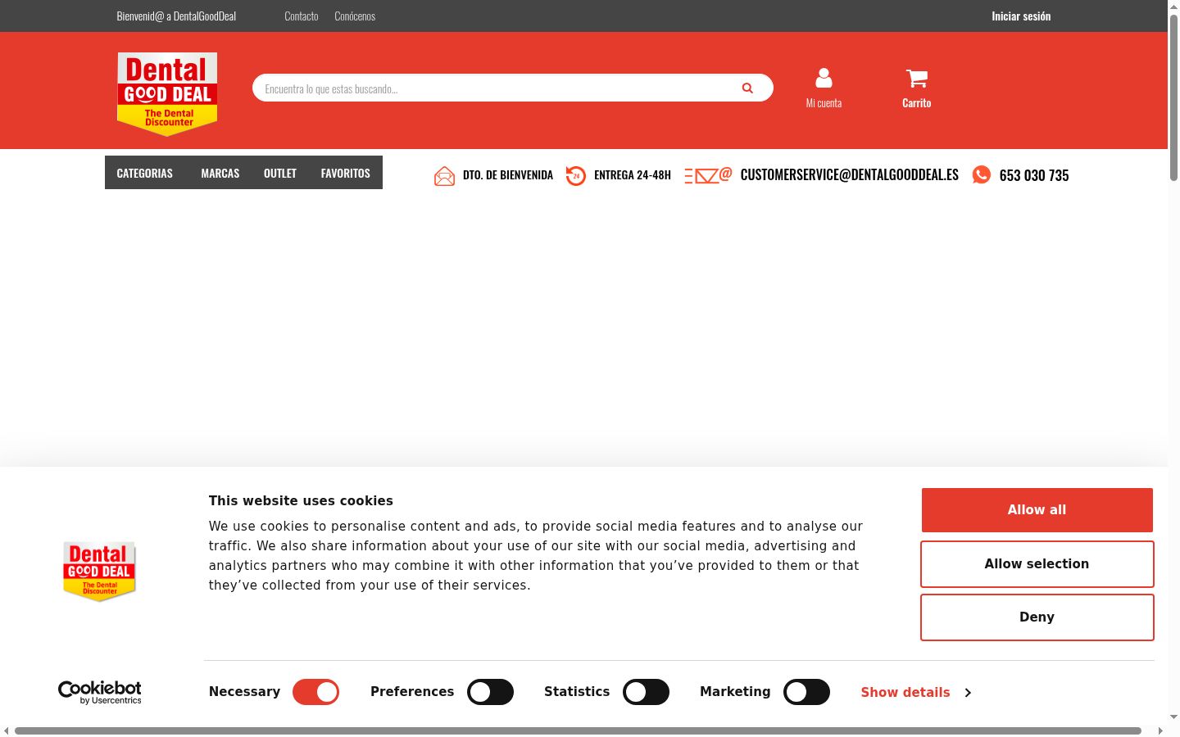The height and width of the screenshot is (737, 1180).
Task: Click the welcome discount envelope icon
Action: (444, 176)
